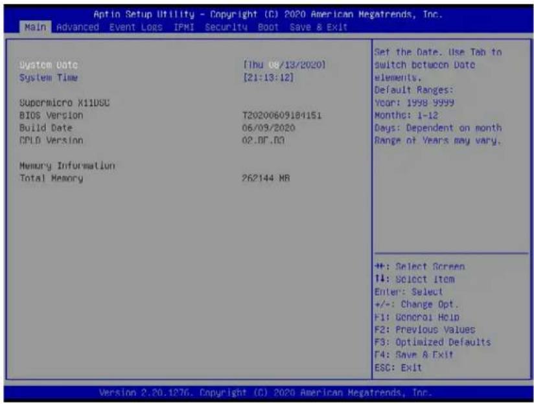The image size is (534, 404).
Task: Click the 'Enter: Select' key hint
Action: [408, 292]
